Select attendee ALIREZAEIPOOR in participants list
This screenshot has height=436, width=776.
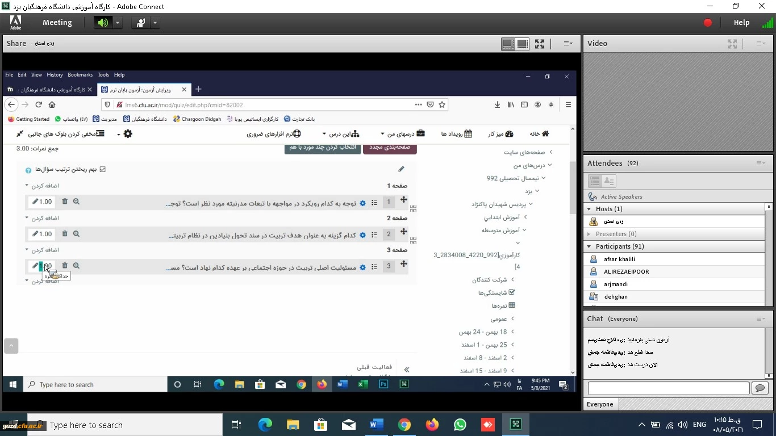tap(626, 271)
